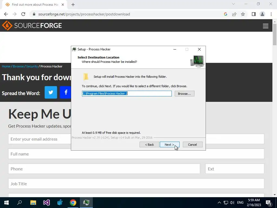The height and width of the screenshot is (208, 277).
Task: Reload the page in Chrome
Action: click(x=23, y=14)
